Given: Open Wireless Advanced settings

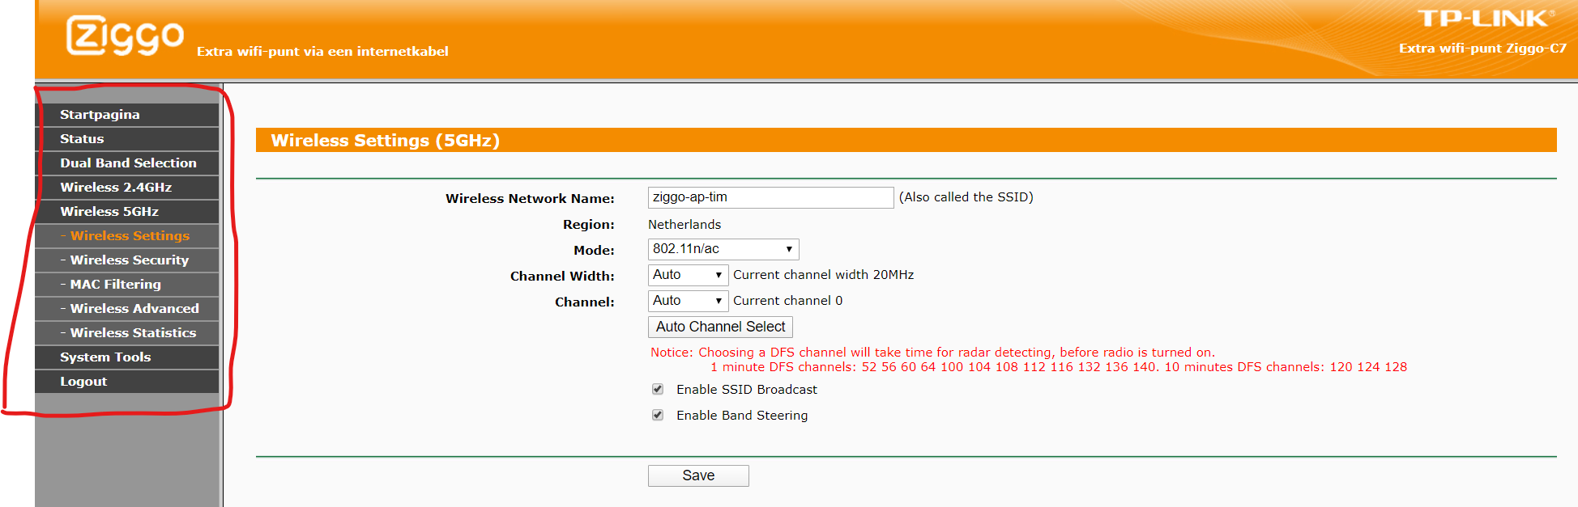Looking at the screenshot, I should click(134, 309).
